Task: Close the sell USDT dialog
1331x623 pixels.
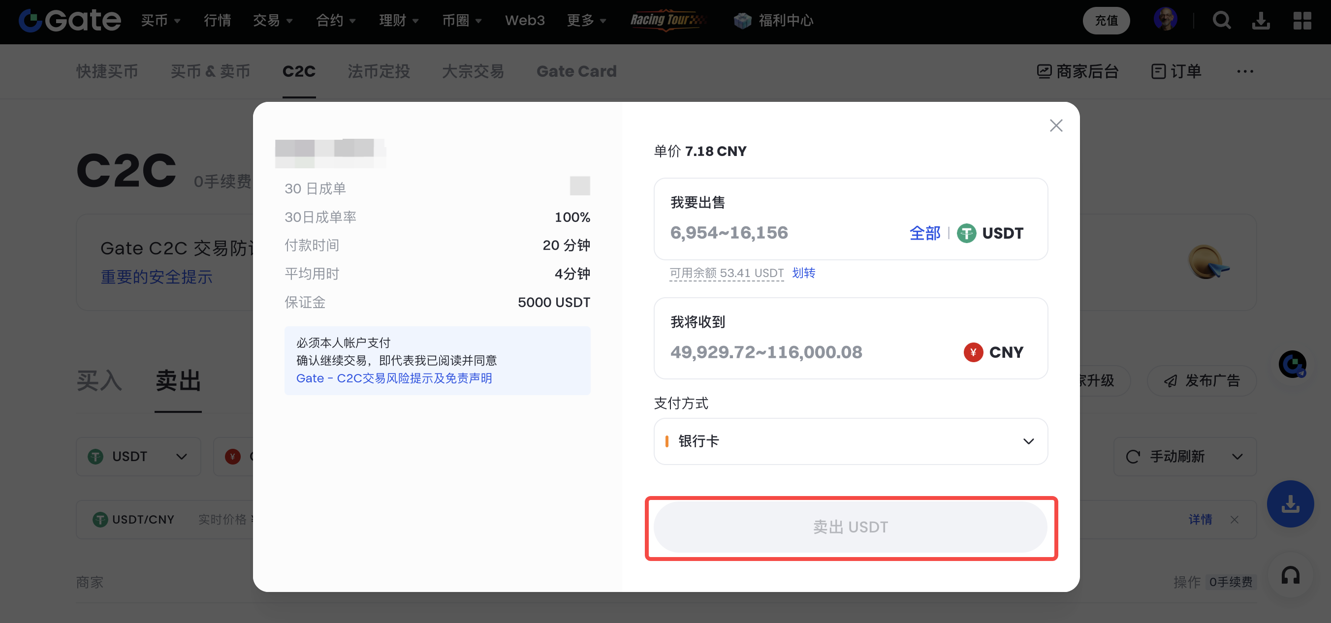Action: tap(1056, 125)
